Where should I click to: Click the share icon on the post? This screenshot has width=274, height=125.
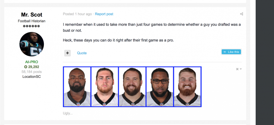point(241,14)
